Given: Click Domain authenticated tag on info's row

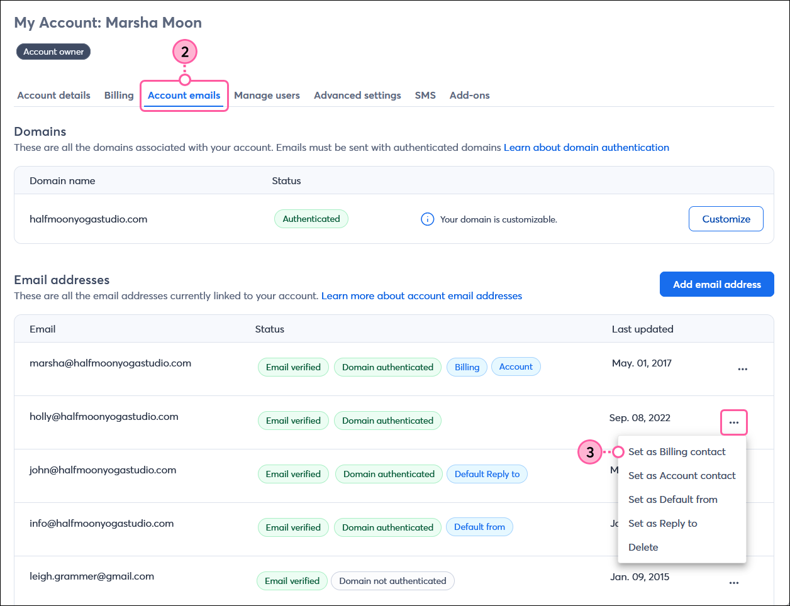Looking at the screenshot, I should pos(387,527).
